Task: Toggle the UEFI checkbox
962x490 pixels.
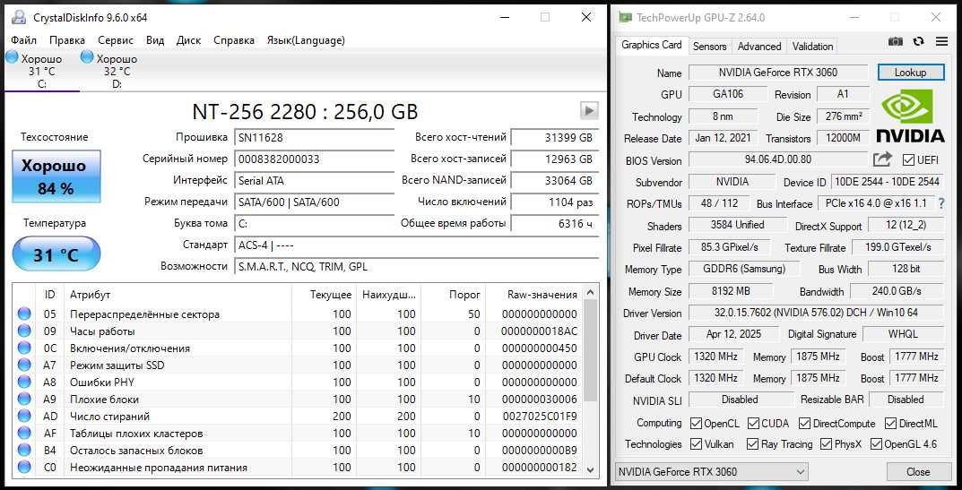Action: click(908, 160)
